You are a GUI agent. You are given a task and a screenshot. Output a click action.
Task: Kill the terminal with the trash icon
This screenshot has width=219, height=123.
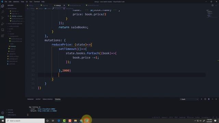click(209, 99)
